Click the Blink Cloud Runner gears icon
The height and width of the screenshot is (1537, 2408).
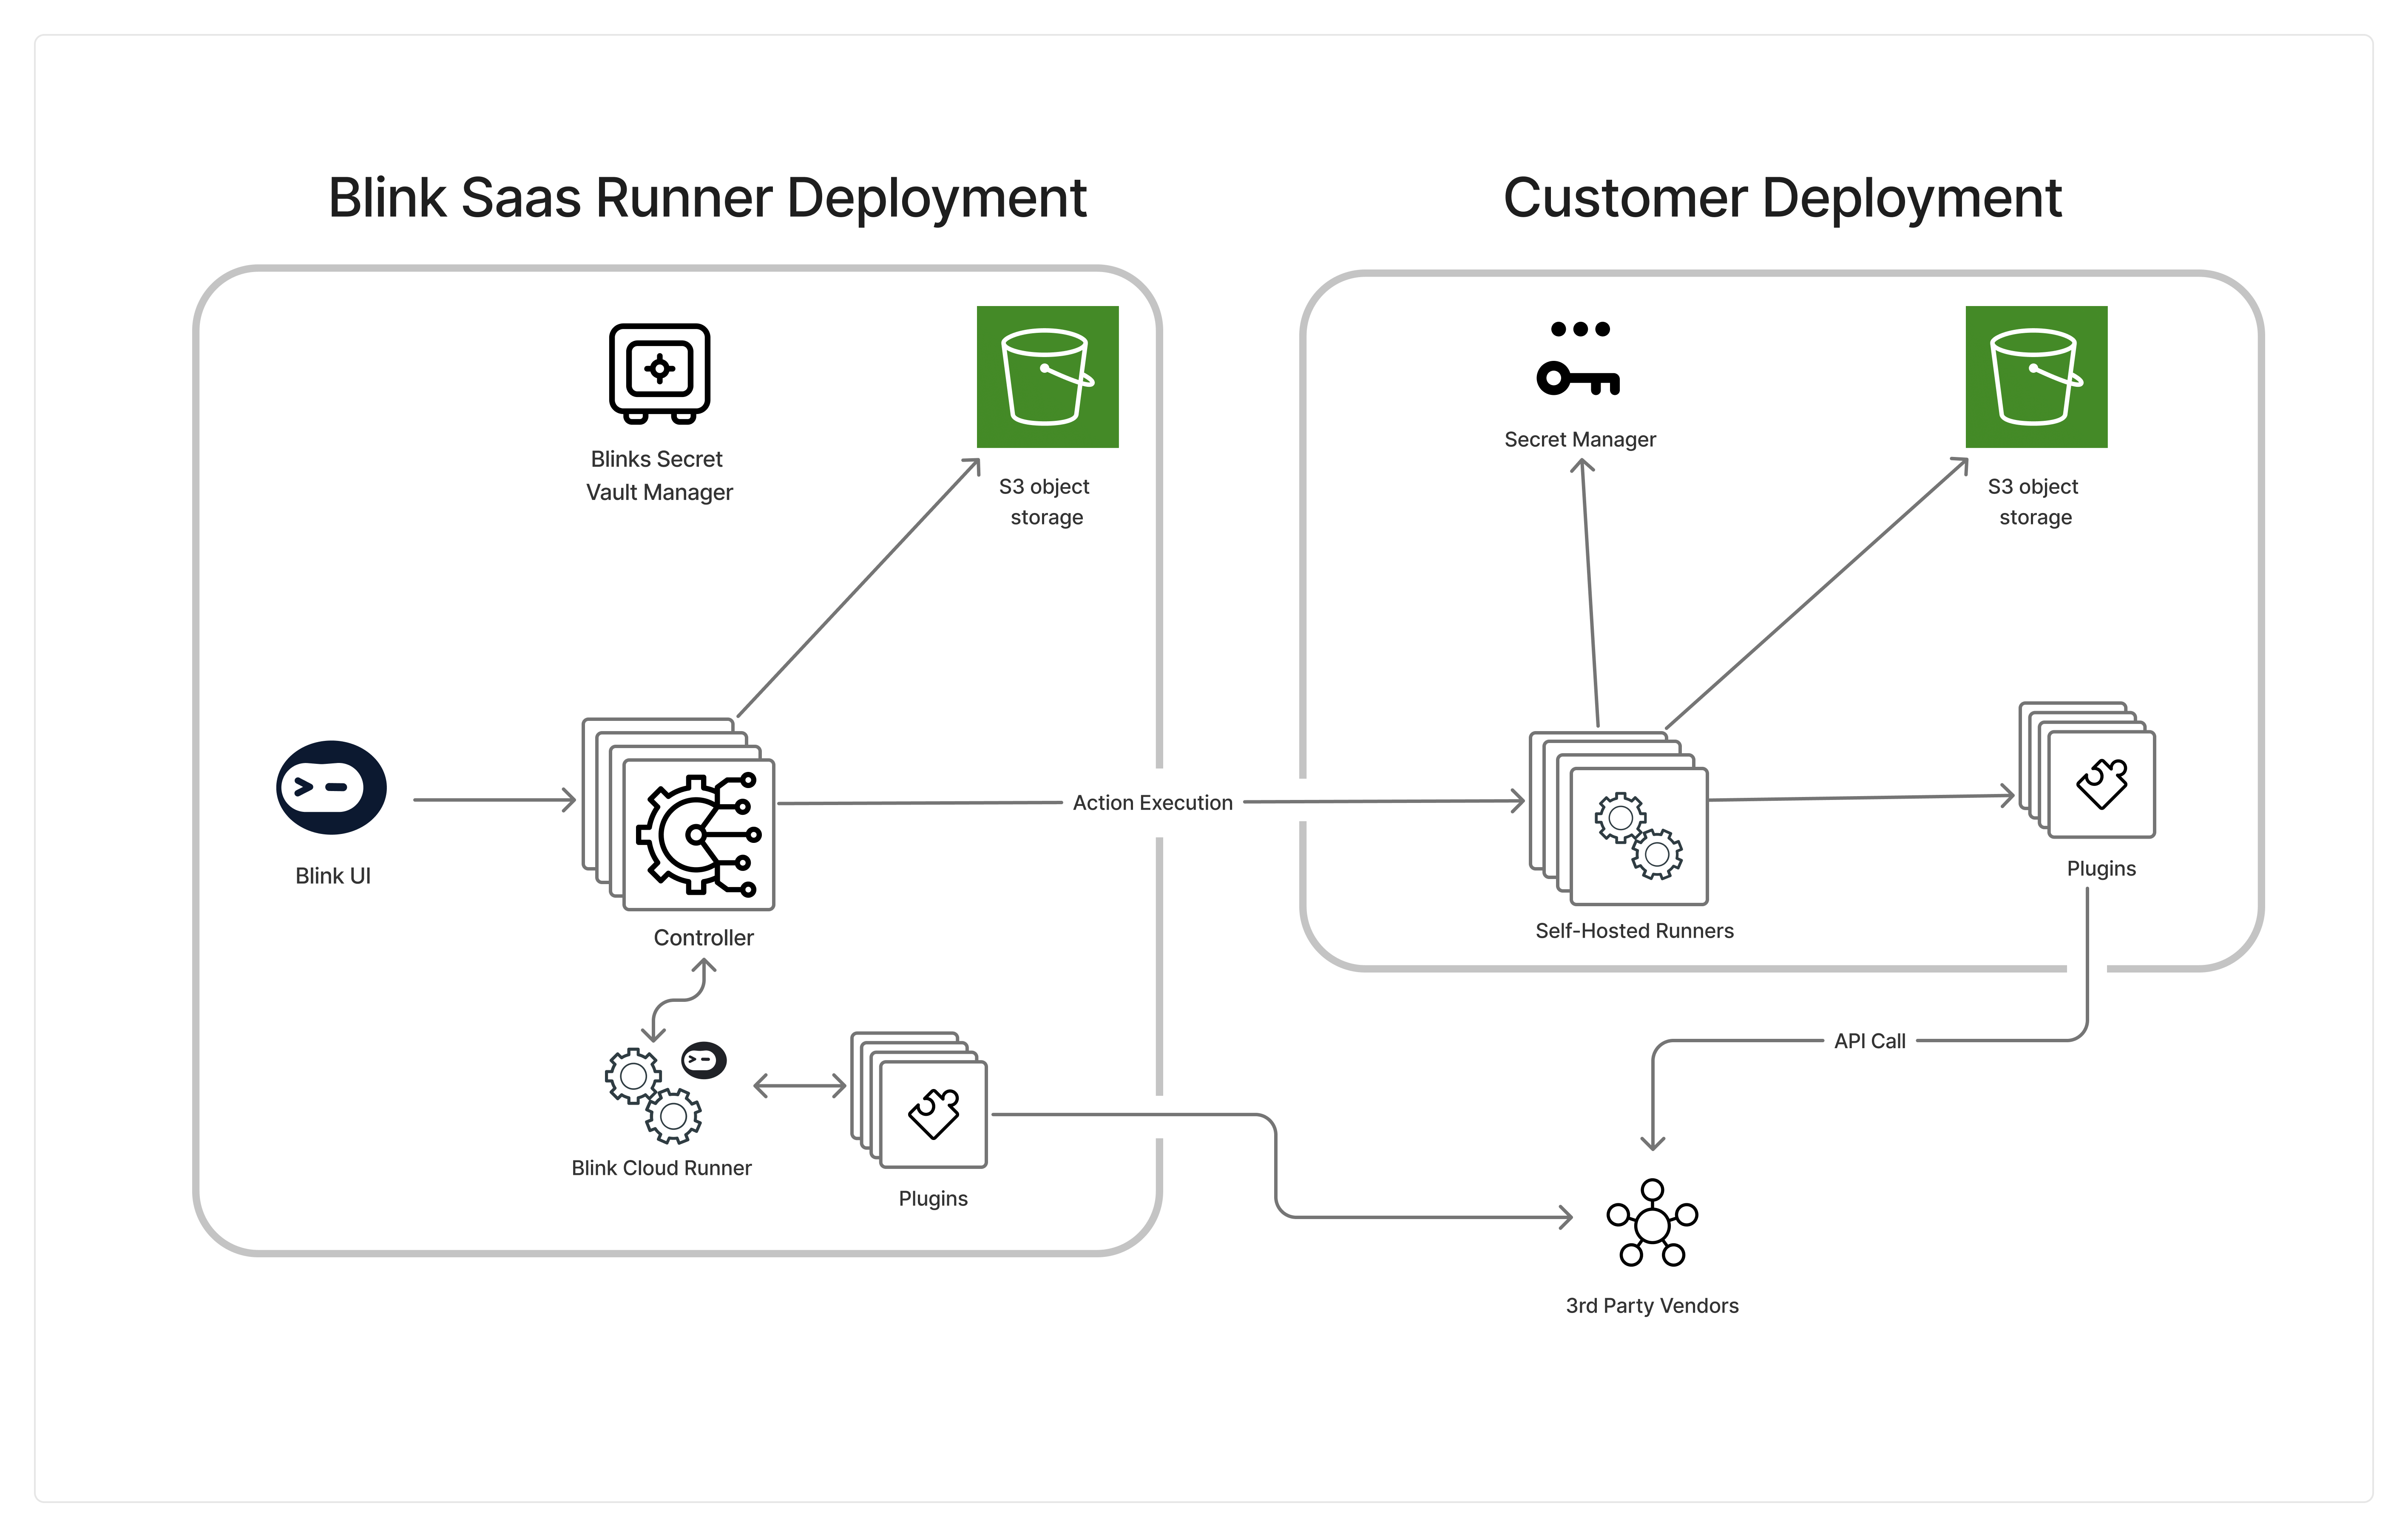(x=653, y=1096)
